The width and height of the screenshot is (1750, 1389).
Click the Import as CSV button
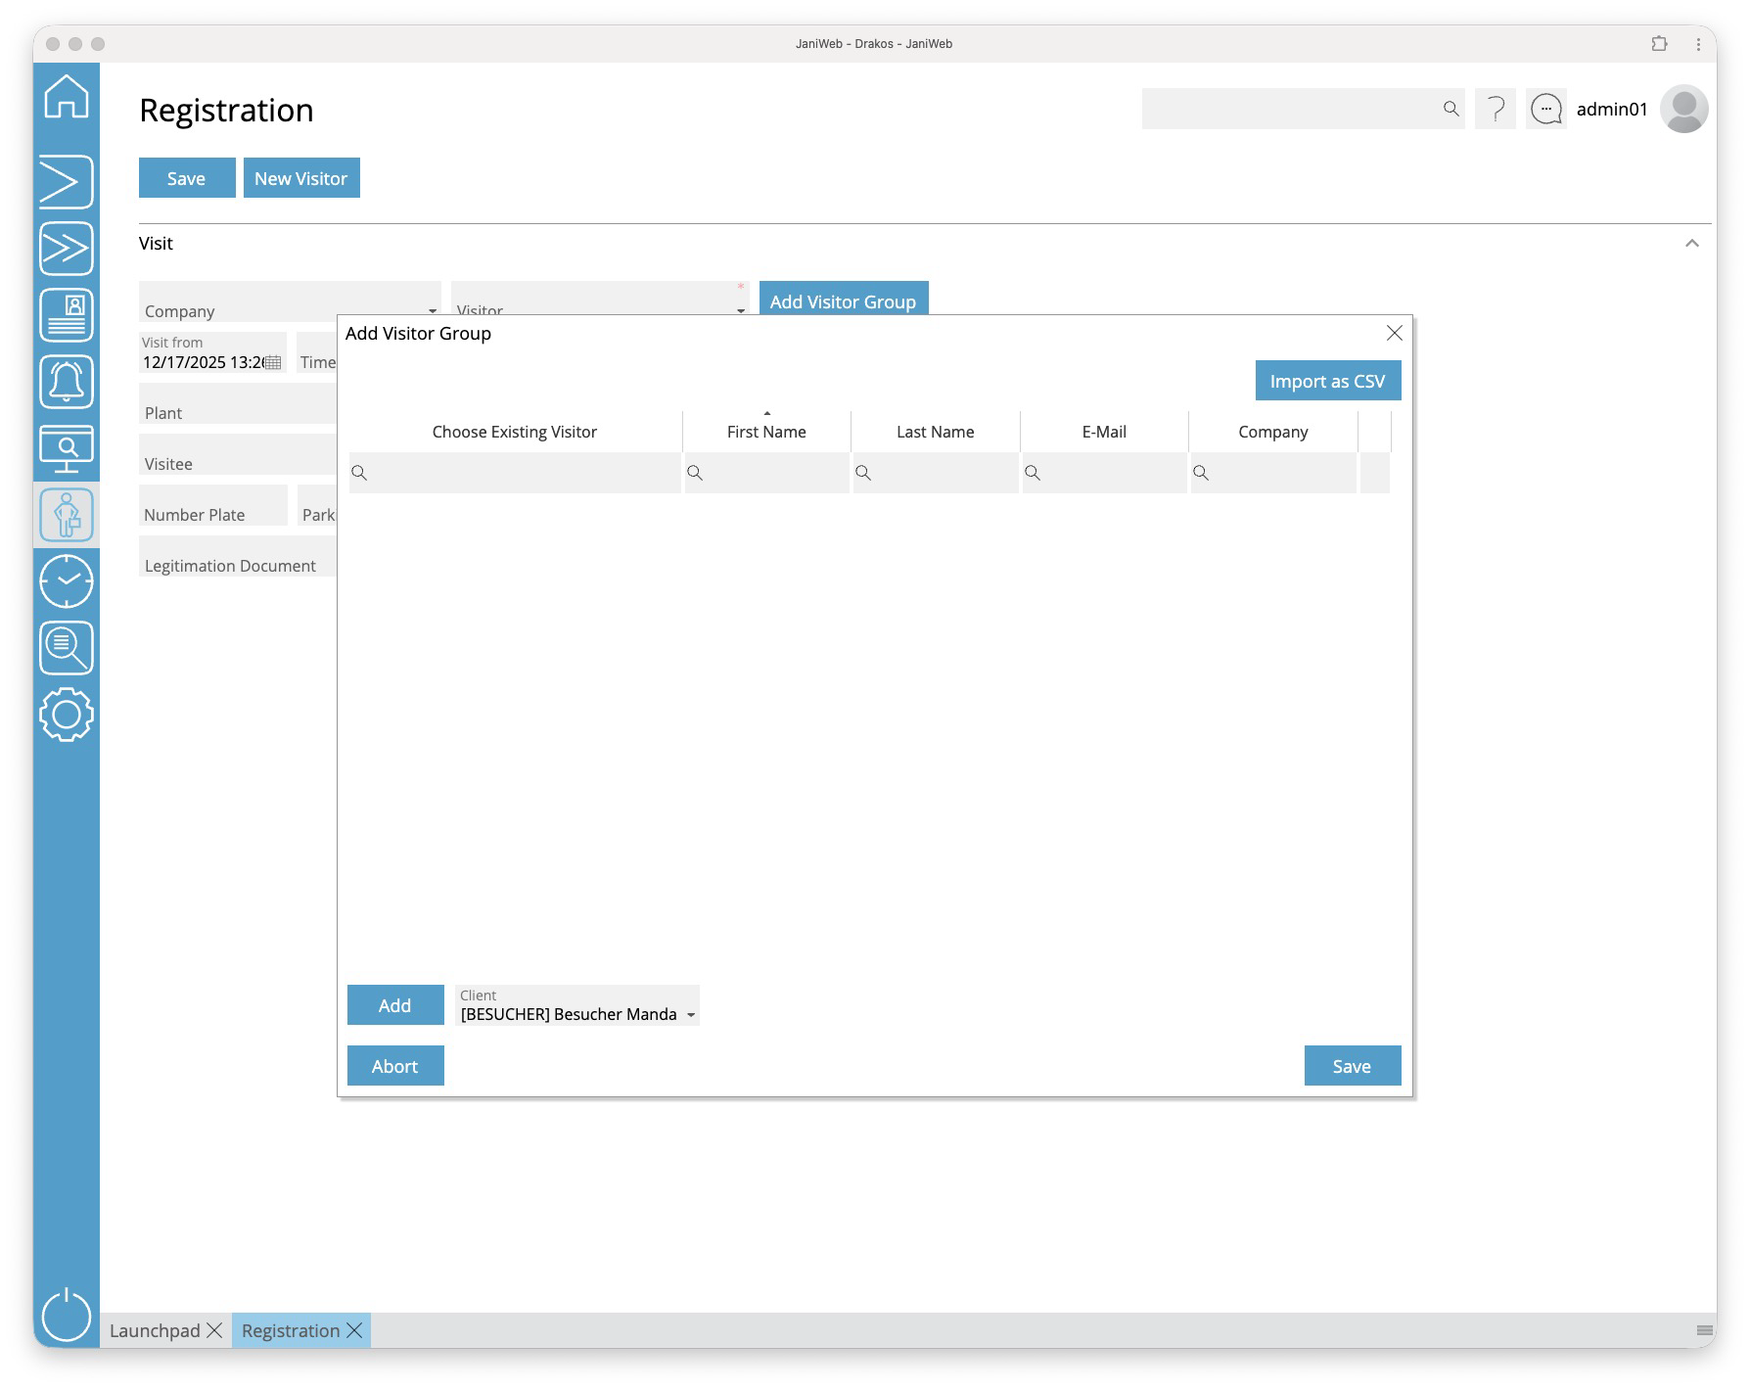(x=1327, y=381)
